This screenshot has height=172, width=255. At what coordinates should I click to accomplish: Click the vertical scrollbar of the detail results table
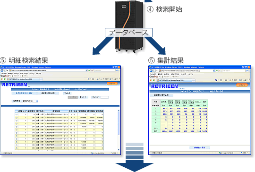pyautogui.click(x=119, y=130)
